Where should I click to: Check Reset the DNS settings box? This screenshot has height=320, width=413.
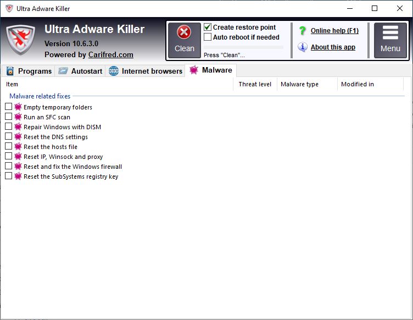(x=8, y=136)
